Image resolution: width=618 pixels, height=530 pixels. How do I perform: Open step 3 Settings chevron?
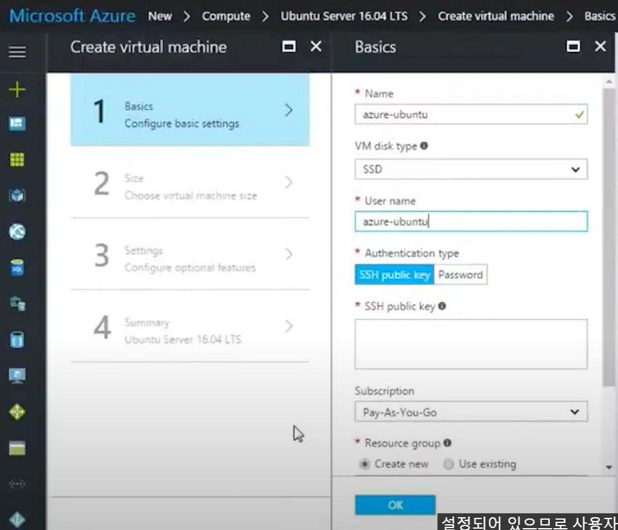click(x=288, y=254)
